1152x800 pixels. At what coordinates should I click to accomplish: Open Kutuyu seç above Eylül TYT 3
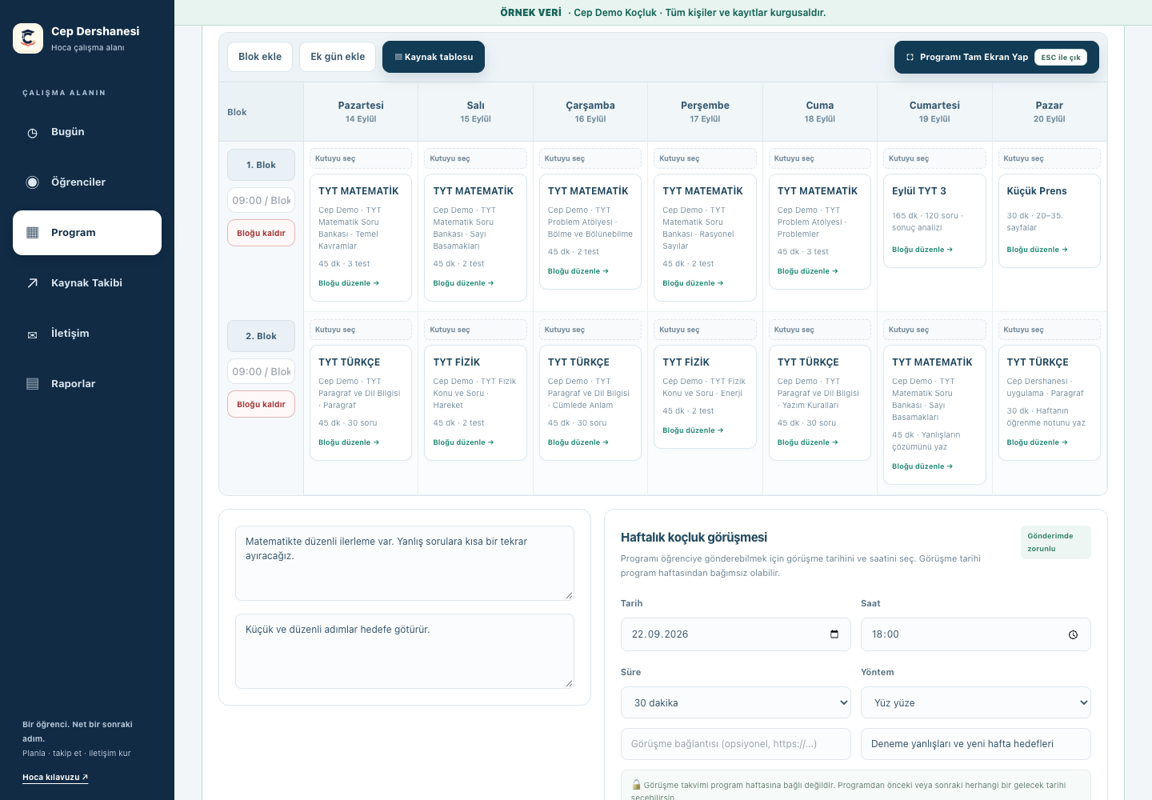pyautogui.click(x=934, y=158)
